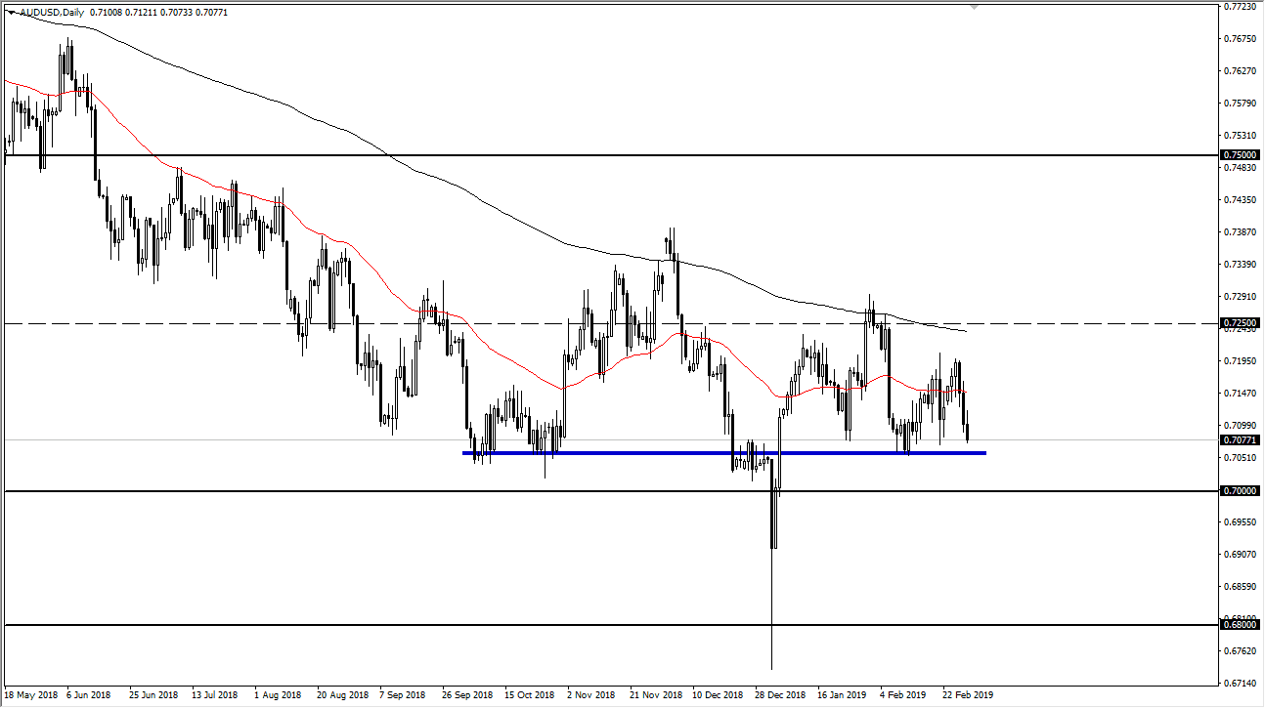Image resolution: width=1265 pixels, height=708 pixels.
Task: Select the horizontal line at 0.70000
Action: point(293,492)
